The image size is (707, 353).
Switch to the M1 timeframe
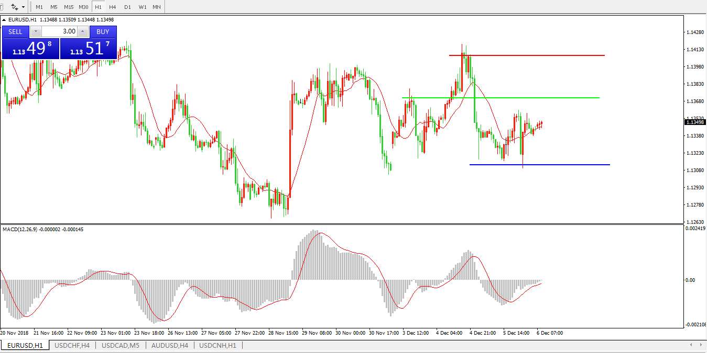pyautogui.click(x=39, y=7)
